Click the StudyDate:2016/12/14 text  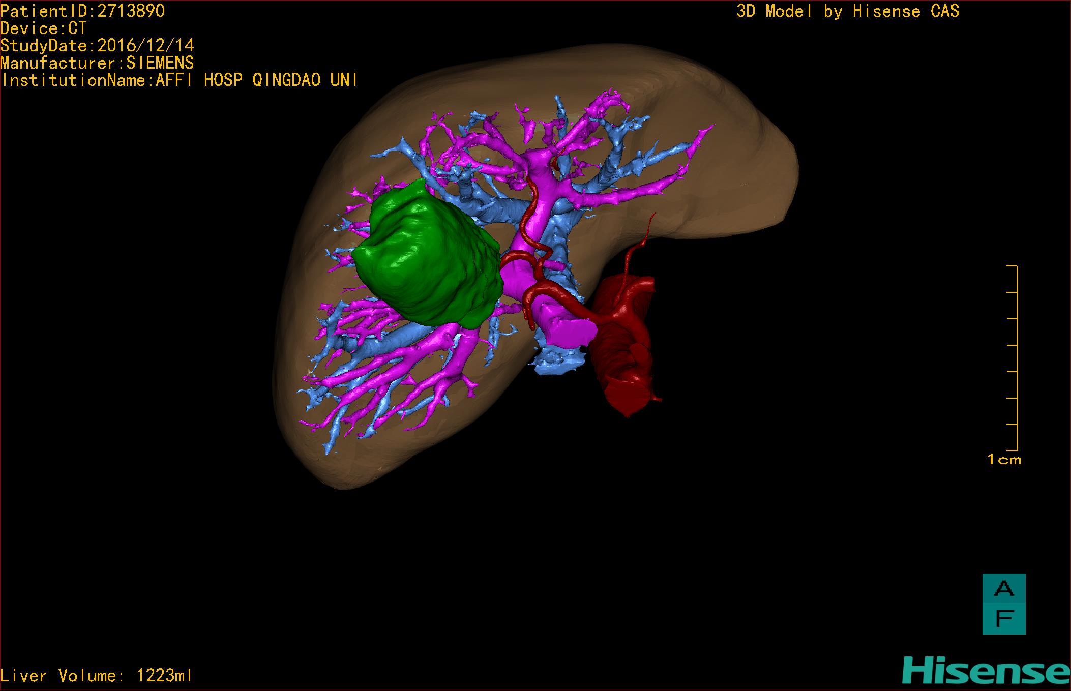point(97,46)
